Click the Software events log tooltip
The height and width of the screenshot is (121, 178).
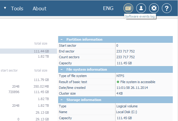[140, 16]
